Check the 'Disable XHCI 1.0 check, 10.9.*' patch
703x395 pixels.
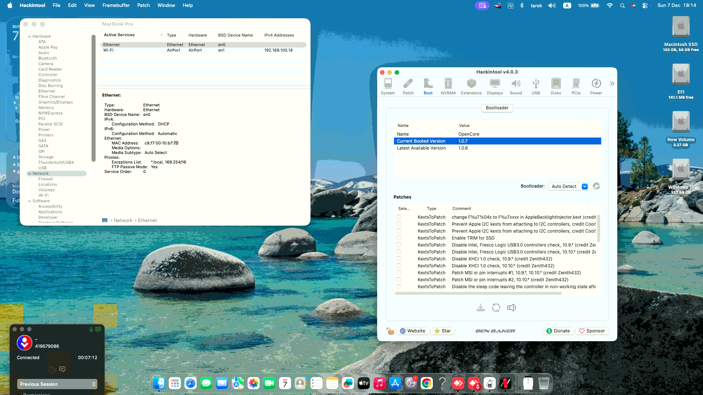pos(398,259)
